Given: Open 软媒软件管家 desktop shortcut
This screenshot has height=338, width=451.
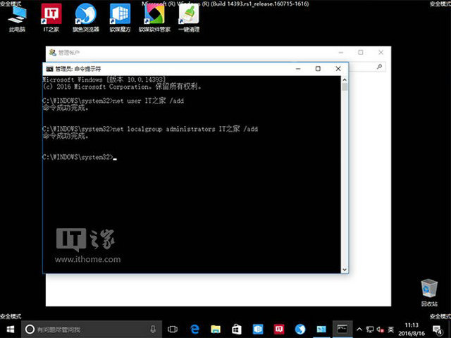Looking at the screenshot, I should click(x=154, y=18).
